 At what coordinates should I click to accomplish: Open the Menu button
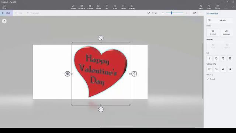click(4, 7)
